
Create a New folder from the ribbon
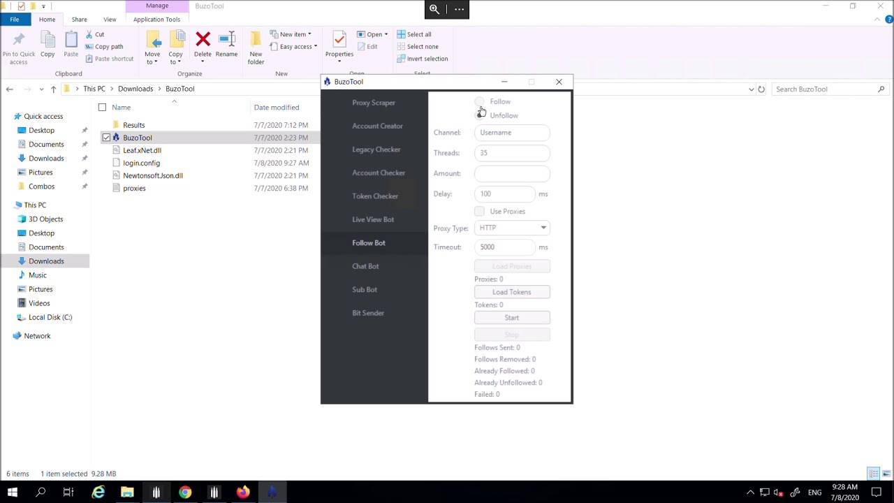pyautogui.click(x=256, y=48)
